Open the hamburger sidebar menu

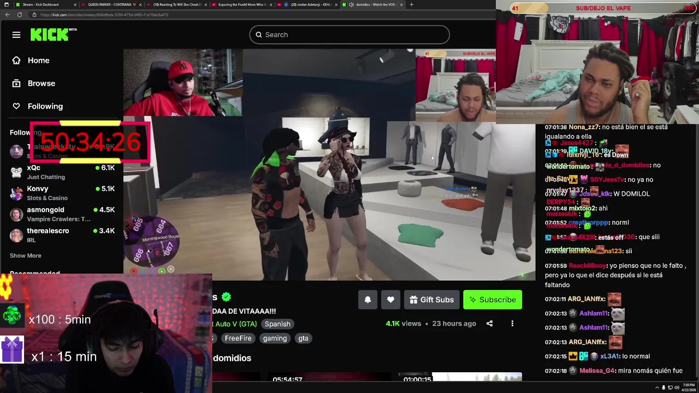coord(16,35)
